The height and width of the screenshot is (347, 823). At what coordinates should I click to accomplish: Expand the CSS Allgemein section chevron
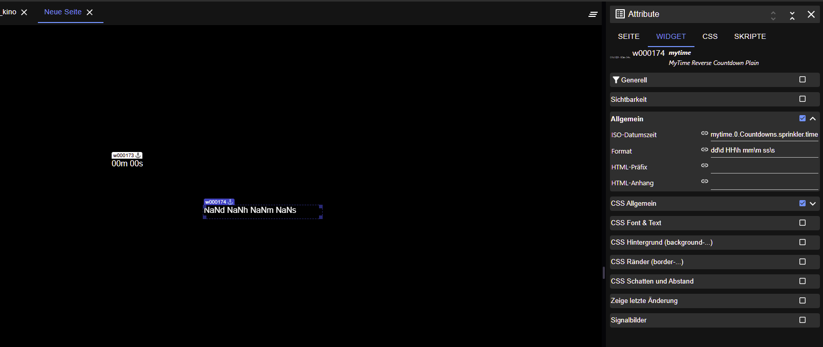click(813, 203)
